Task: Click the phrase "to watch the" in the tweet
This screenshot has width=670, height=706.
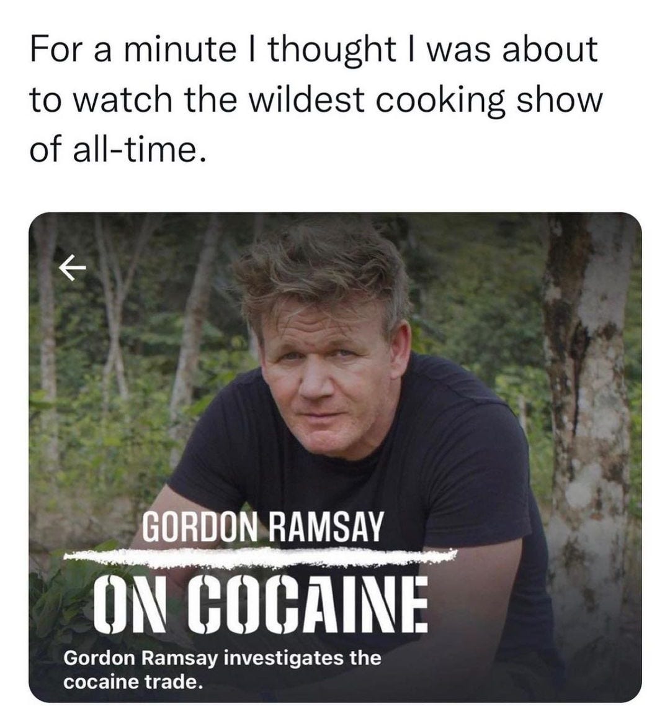Action: [133, 100]
